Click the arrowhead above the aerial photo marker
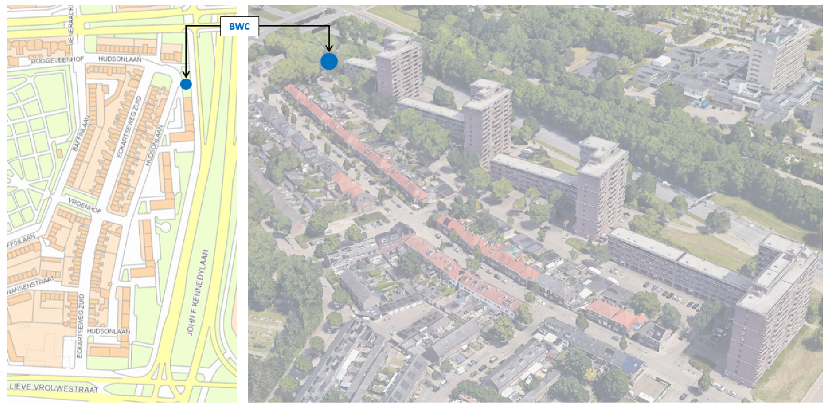This screenshot has height=407, width=829. [x=329, y=48]
